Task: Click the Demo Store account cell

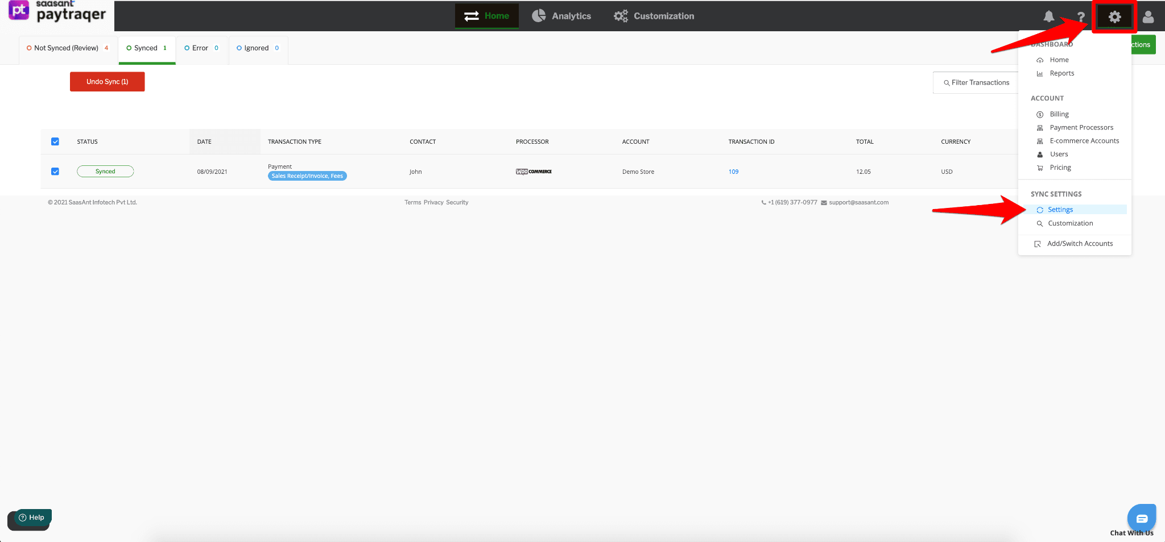Action: (x=638, y=172)
